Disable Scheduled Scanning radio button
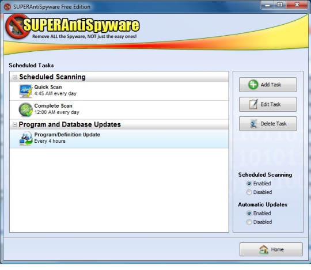This screenshot has width=311, height=270. 249,192
